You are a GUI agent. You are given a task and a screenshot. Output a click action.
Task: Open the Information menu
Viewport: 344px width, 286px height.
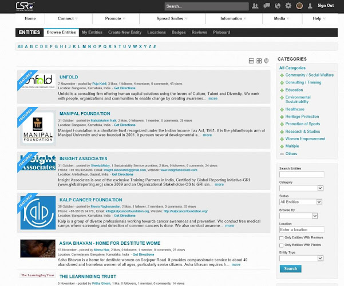click(x=234, y=19)
